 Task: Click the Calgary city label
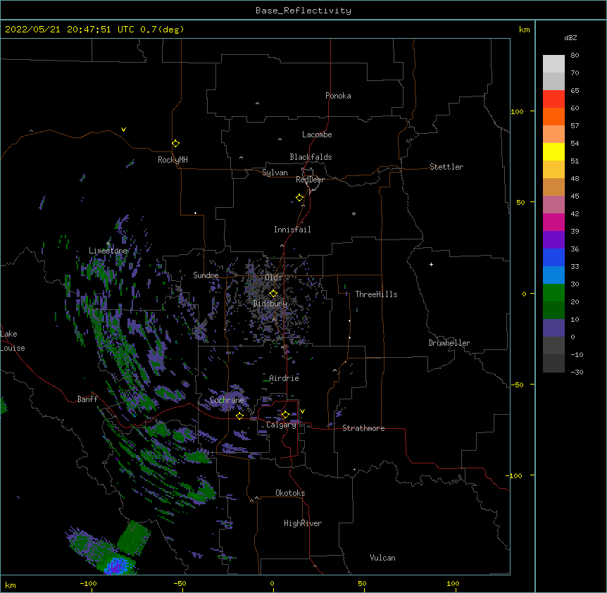coord(281,425)
